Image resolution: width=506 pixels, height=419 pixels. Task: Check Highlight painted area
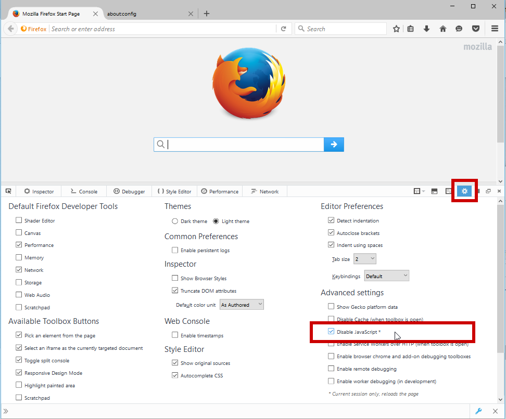(19, 385)
